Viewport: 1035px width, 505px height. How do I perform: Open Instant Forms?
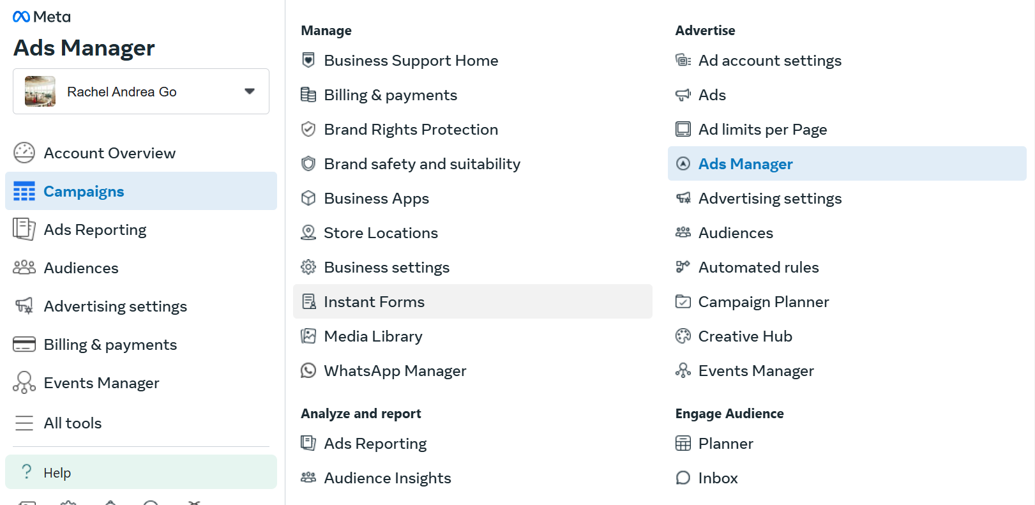pyautogui.click(x=472, y=301)
